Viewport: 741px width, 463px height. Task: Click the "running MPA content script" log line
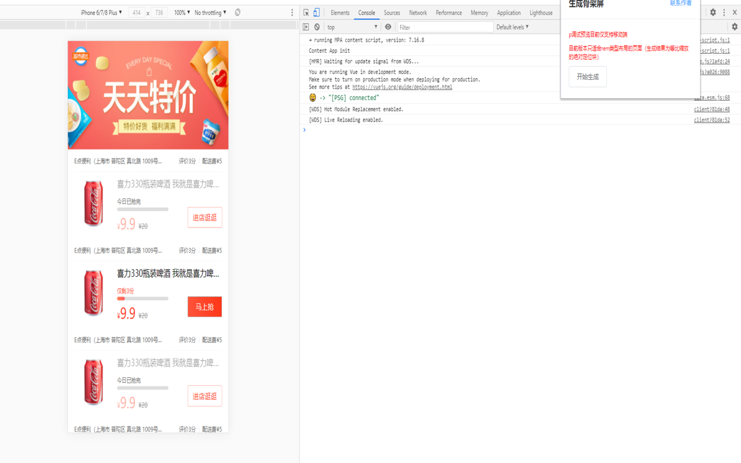(x=366, y=41)
